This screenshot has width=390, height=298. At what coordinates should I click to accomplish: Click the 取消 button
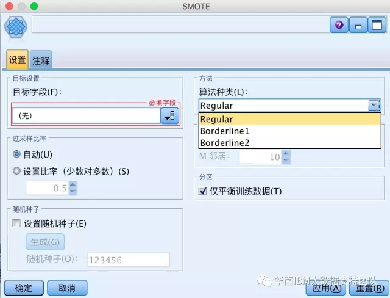(67, 288)
